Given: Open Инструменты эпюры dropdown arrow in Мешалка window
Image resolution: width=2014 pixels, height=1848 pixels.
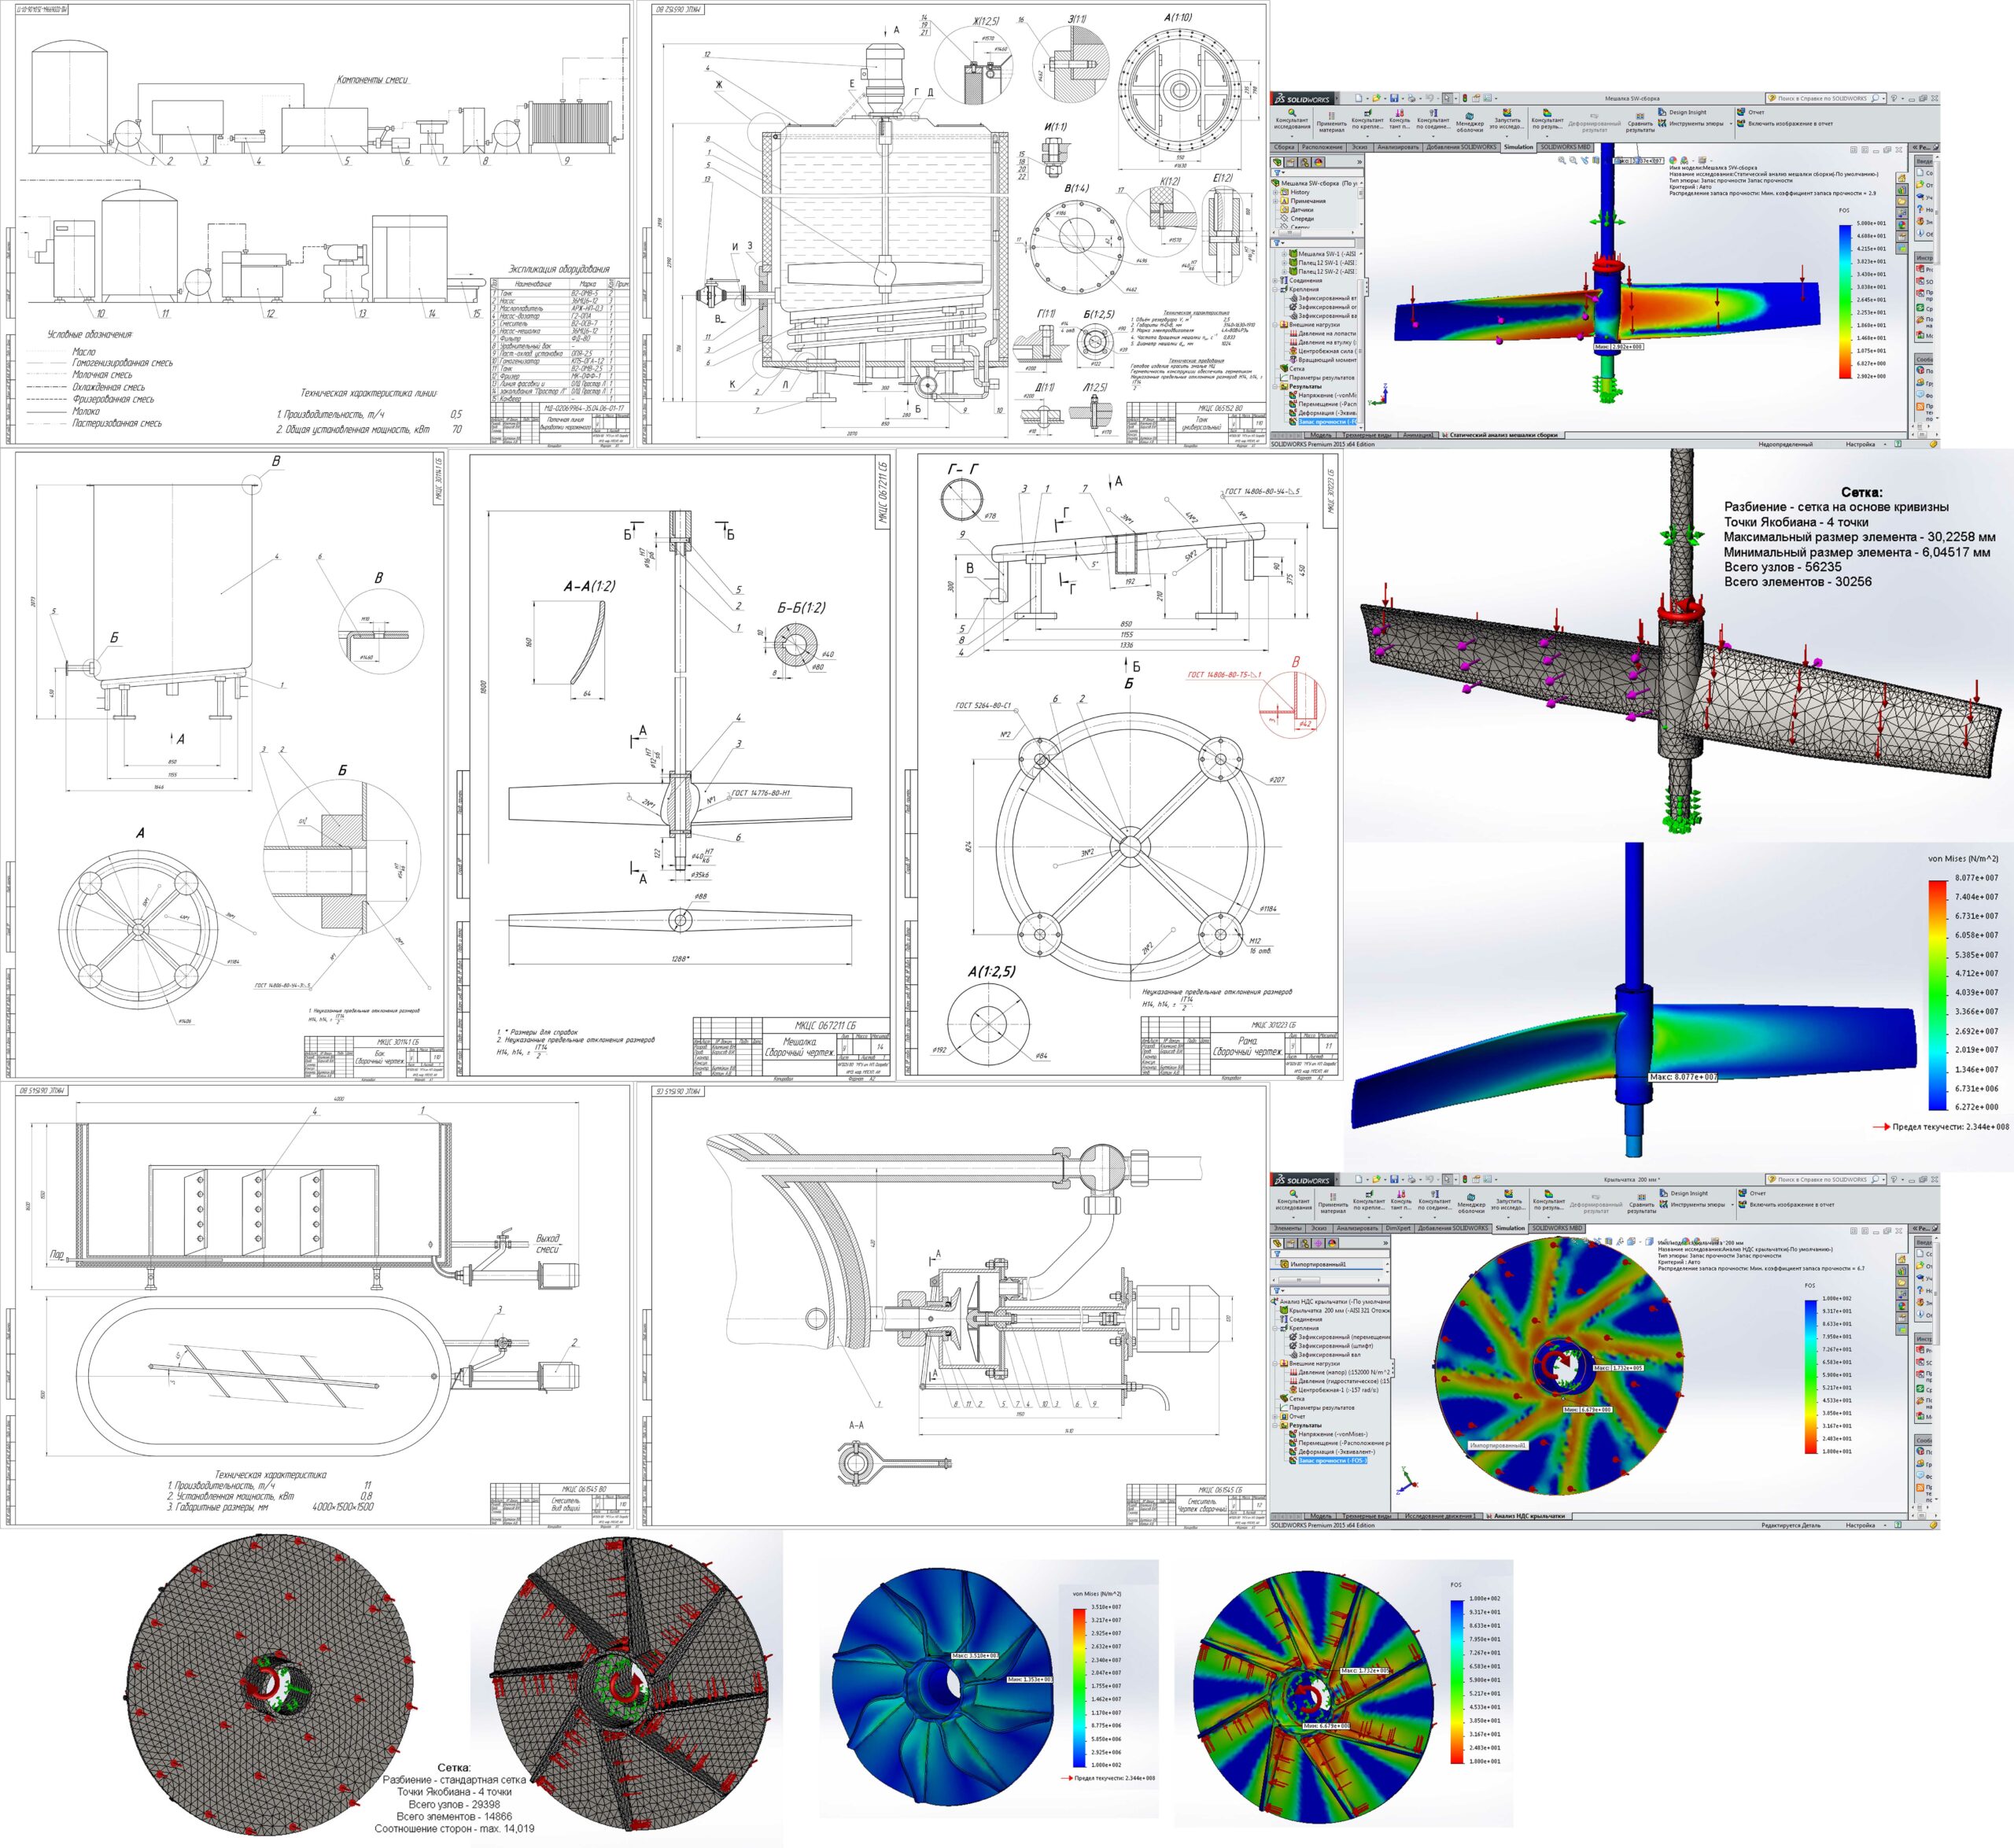Looking at the screenshot, I should (x=1731, y=124).
